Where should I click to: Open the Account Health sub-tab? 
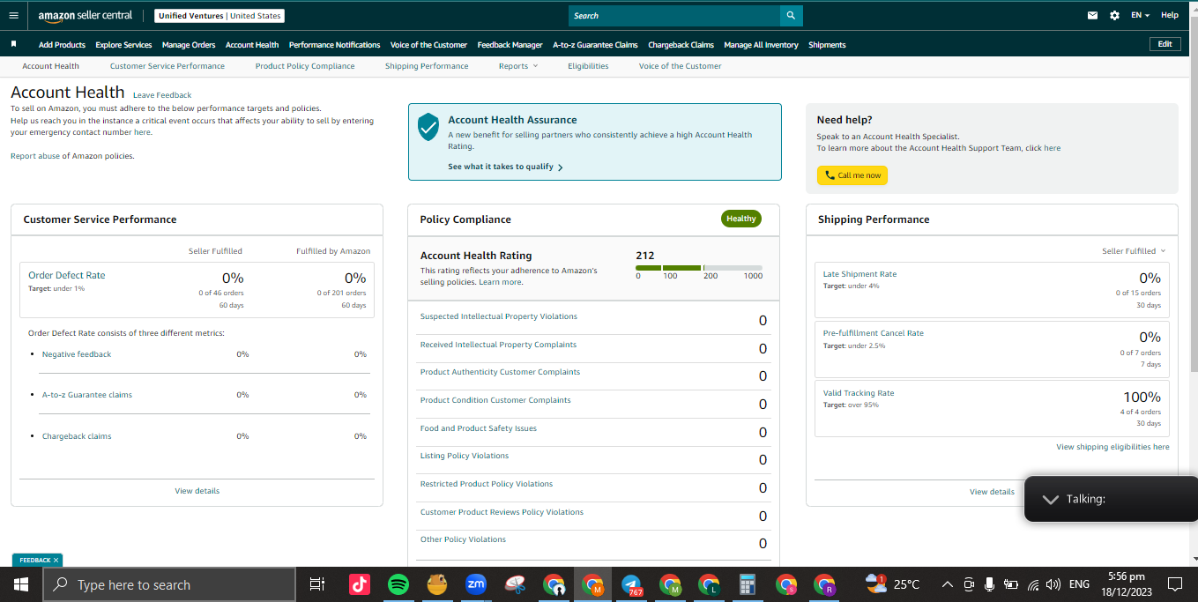pyautogui.click(x=50, y=66)
